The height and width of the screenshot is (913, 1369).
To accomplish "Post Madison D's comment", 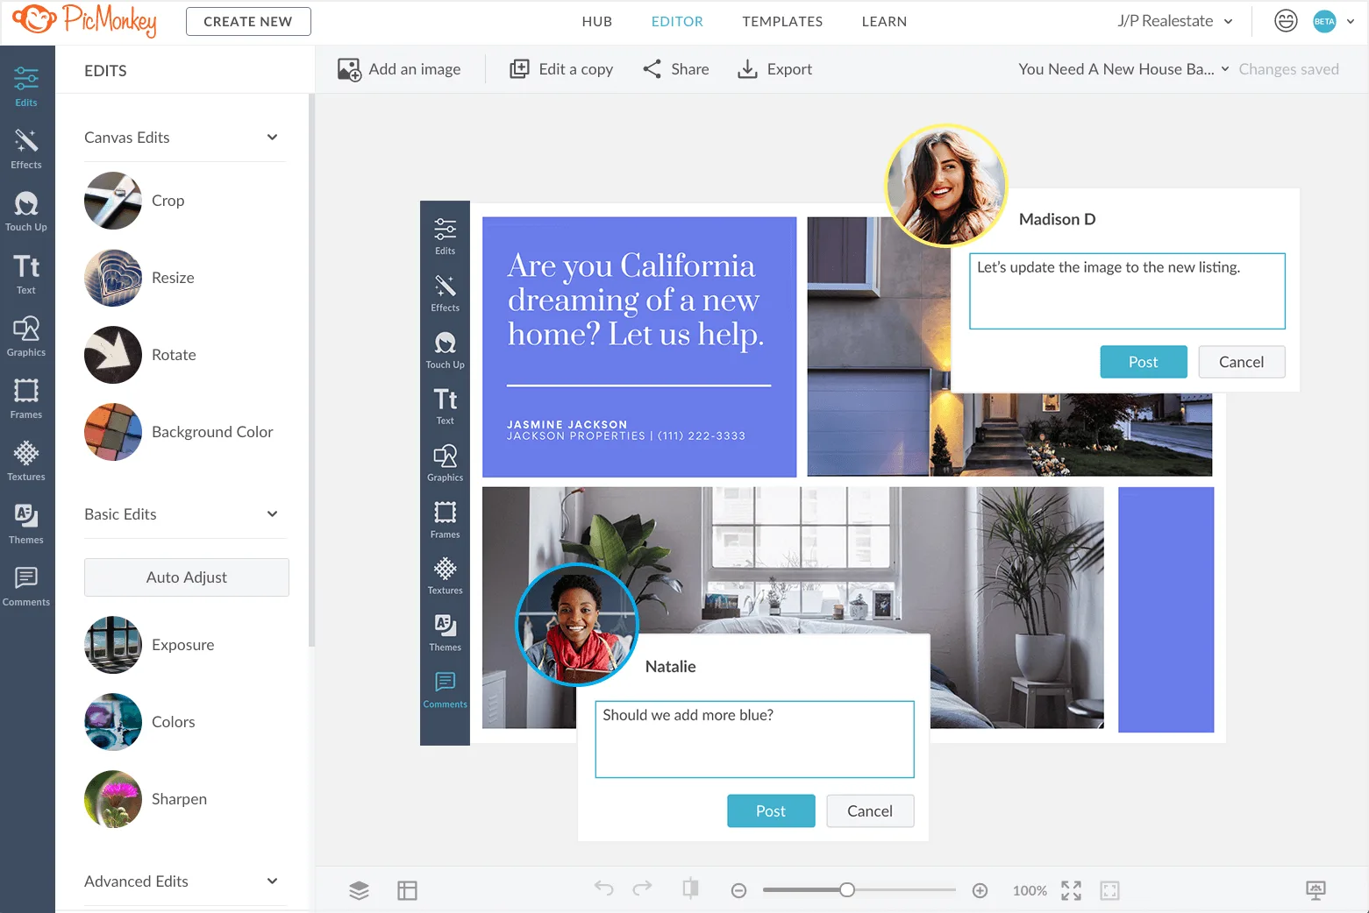I will (1143, 361).
